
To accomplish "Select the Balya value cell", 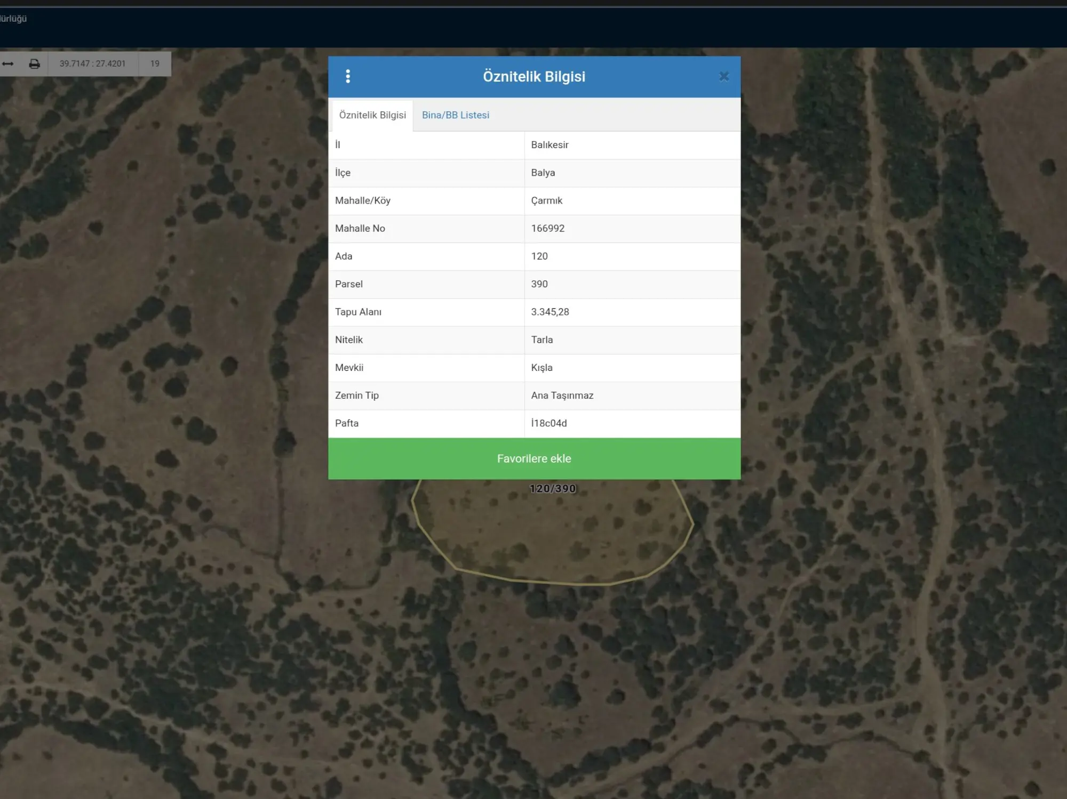I will pos(632,173).
